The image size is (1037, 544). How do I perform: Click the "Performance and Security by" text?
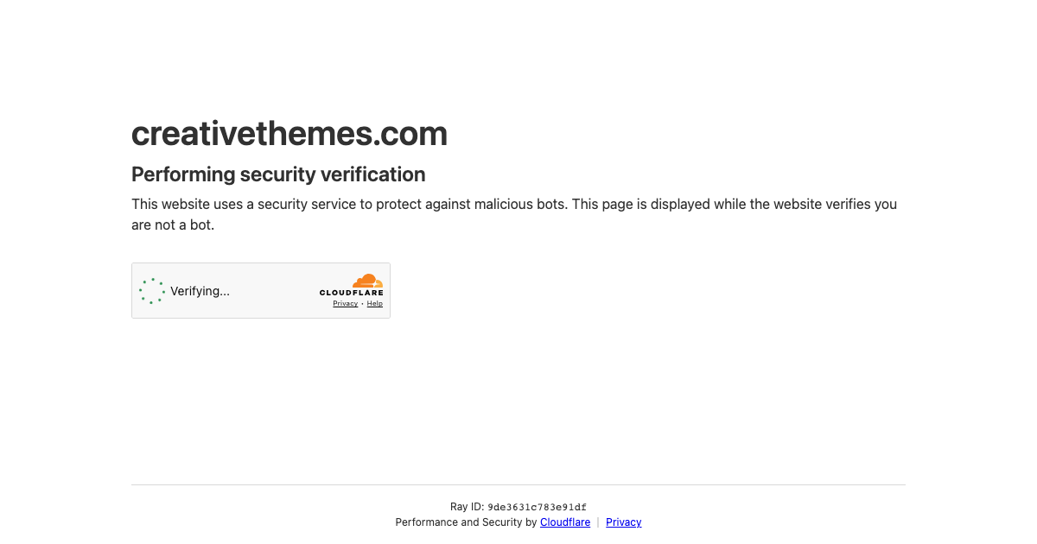click(x=466, y=522)
